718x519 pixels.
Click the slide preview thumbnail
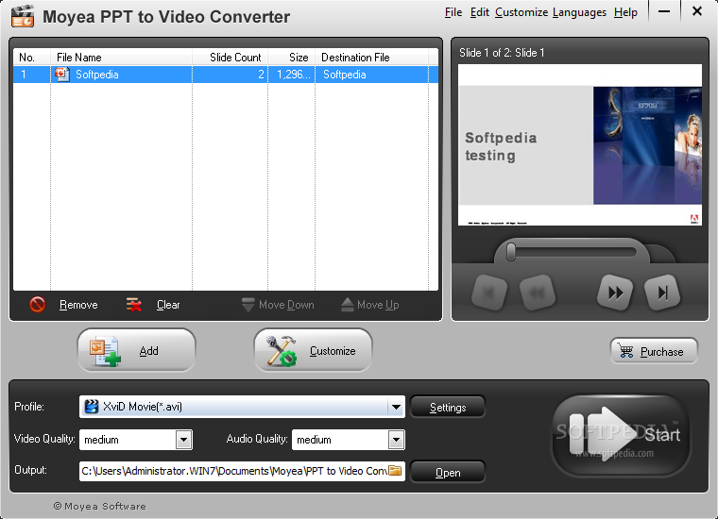[580, 144]
